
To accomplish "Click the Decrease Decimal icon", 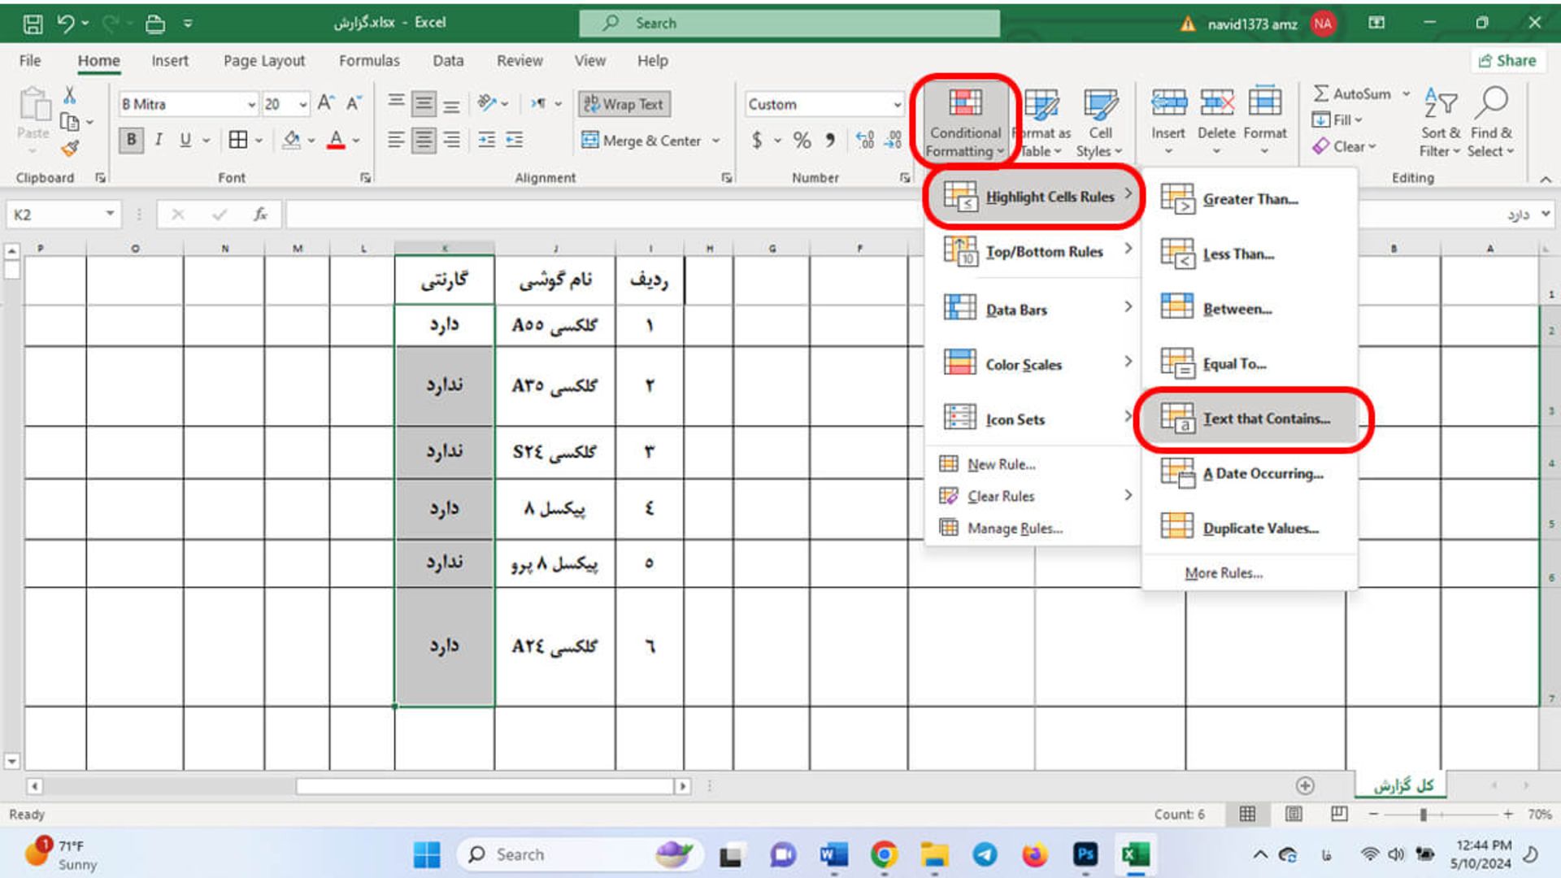I will pos(893,140).
